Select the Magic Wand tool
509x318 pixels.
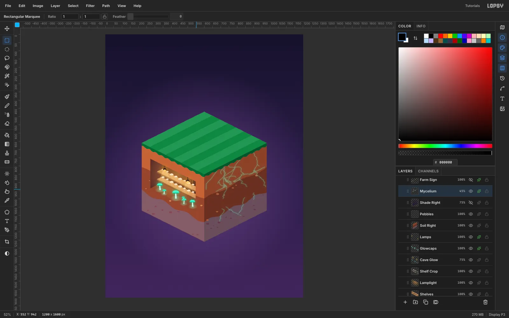click(x=7, y=76)
